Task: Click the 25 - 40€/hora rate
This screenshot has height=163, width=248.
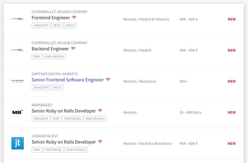Action: 190,112
